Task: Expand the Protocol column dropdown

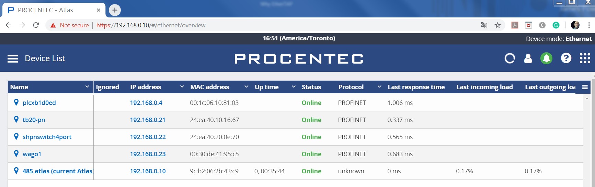Action: coord(379,87)
